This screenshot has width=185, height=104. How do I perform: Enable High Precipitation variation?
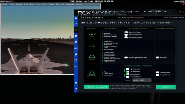click(127, 69)
